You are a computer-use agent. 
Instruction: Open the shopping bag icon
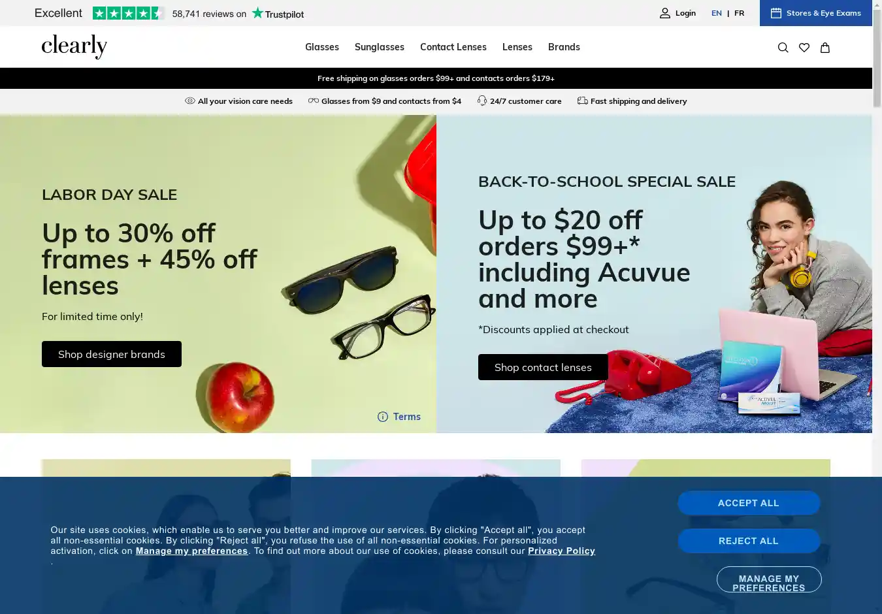pos(825,48)
